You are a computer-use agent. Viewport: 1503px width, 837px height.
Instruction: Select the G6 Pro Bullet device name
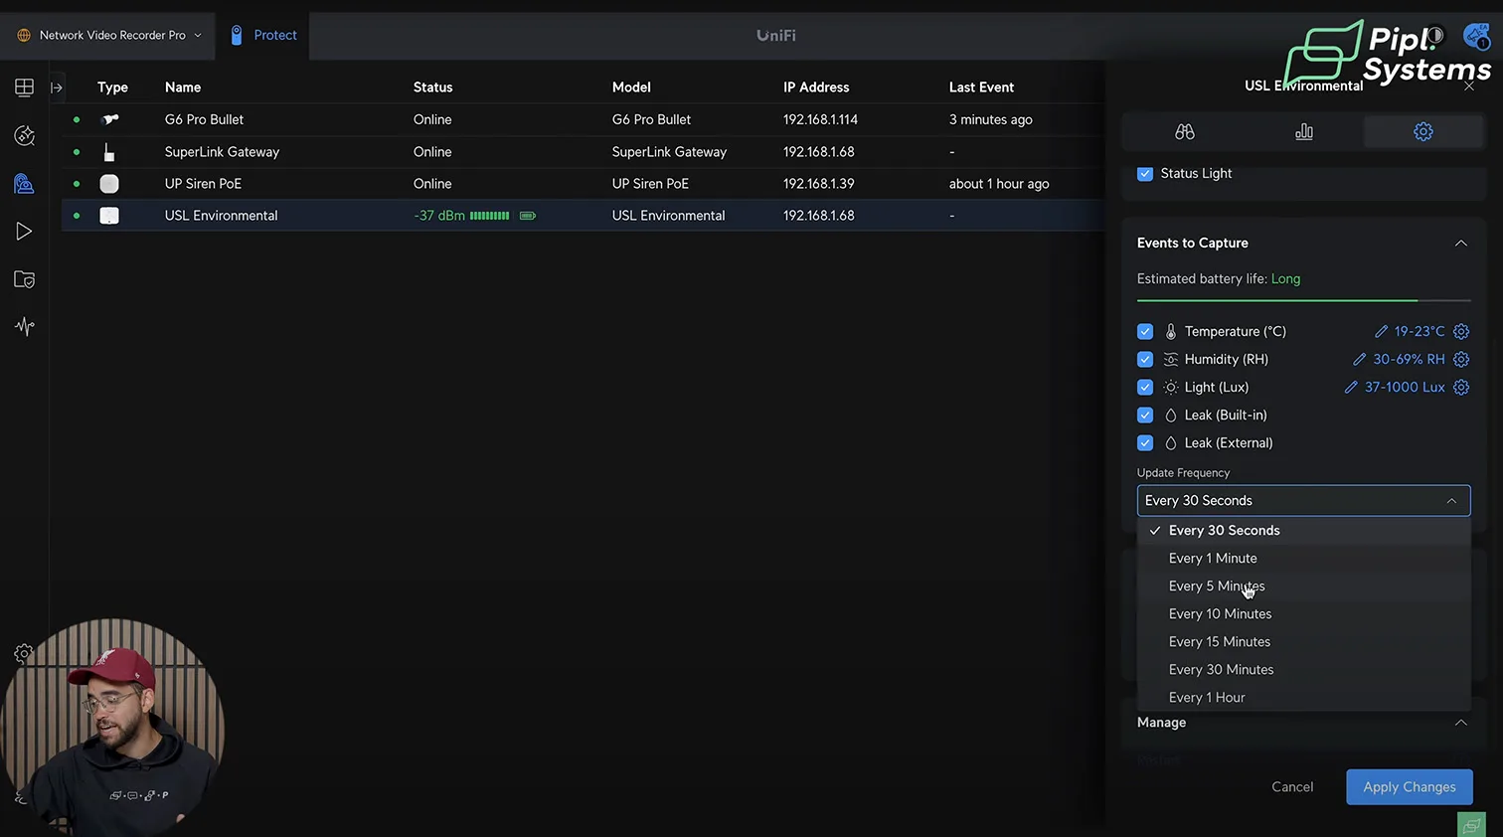tap(204, 119)
